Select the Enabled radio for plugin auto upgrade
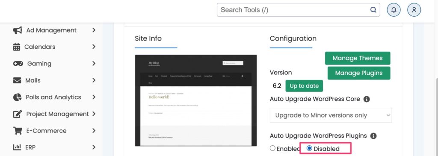Screen dimensions: 438x156 (x=272, y=148)
